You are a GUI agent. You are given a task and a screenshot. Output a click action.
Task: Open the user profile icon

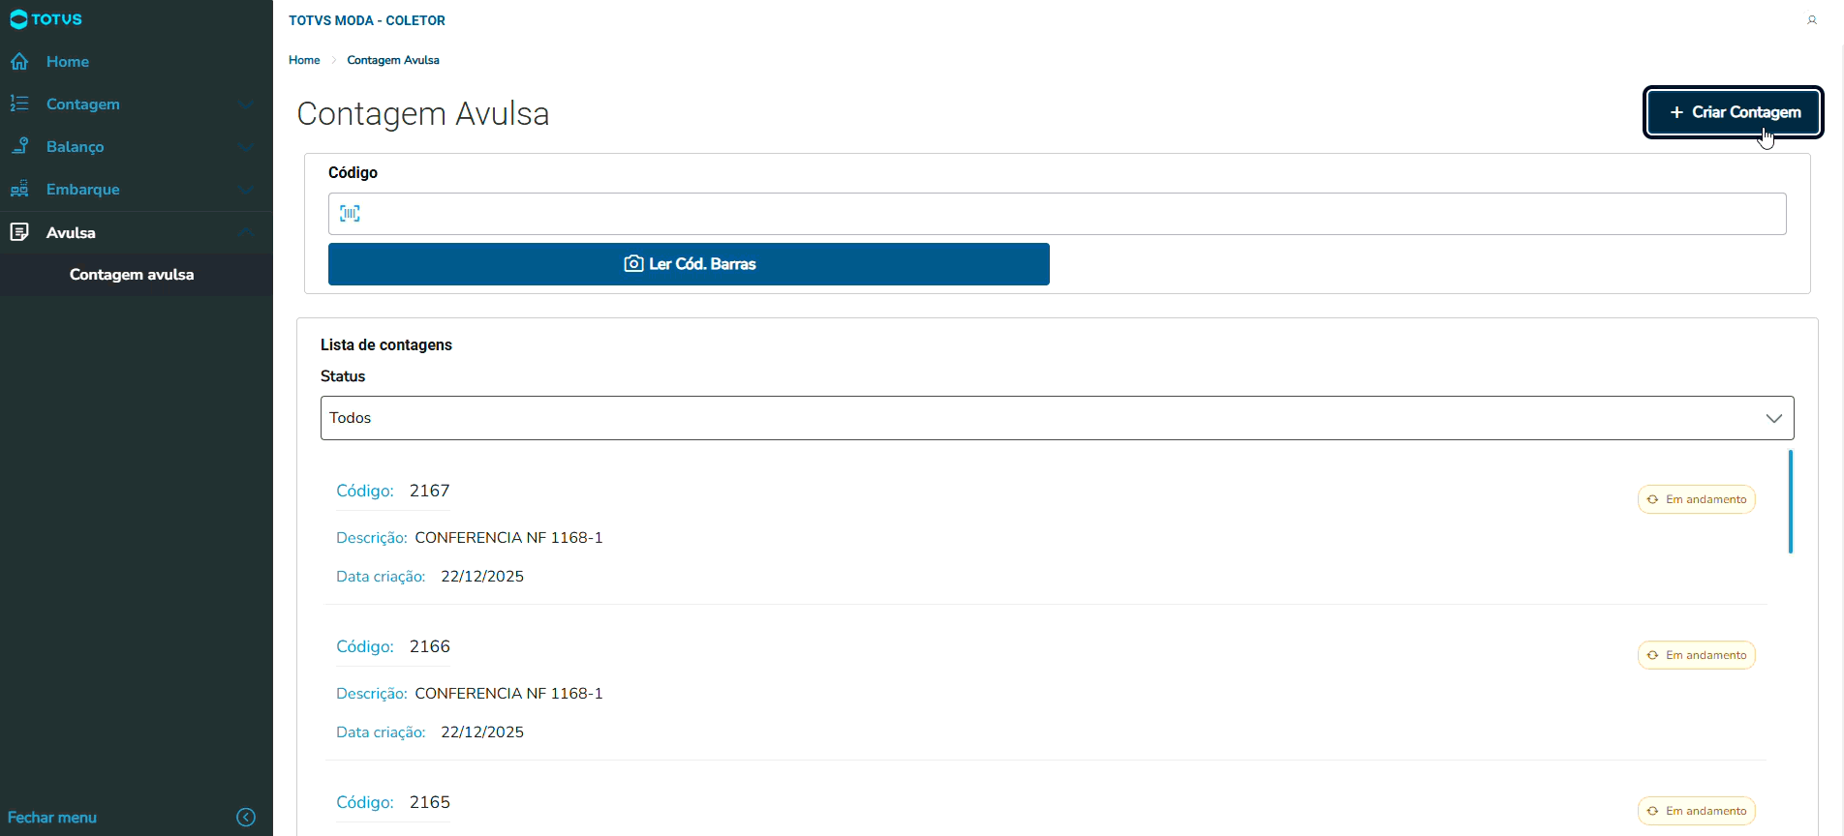point(1812,20)
